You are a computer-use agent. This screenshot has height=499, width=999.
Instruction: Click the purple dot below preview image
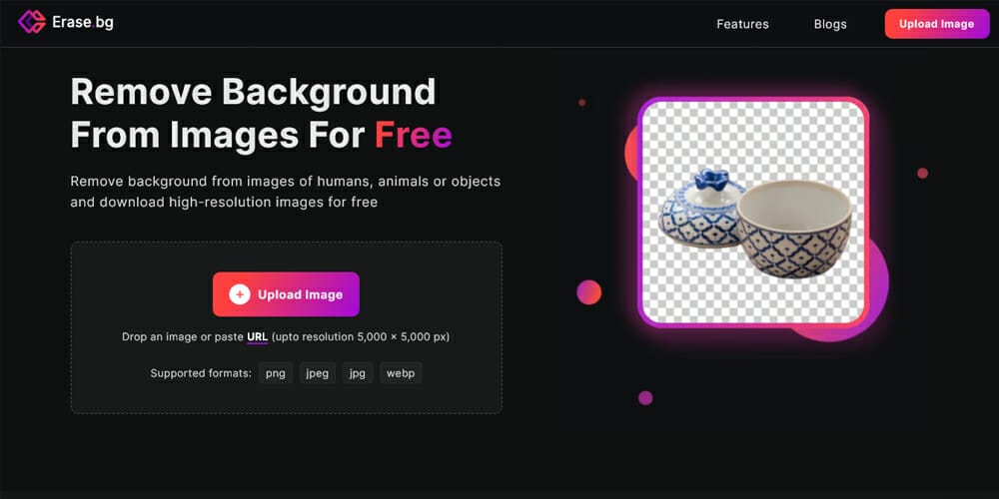point(645,398)
